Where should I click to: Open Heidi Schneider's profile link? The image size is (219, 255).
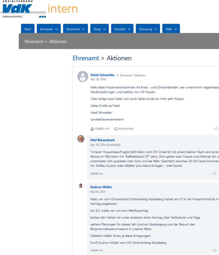(103, 75)
